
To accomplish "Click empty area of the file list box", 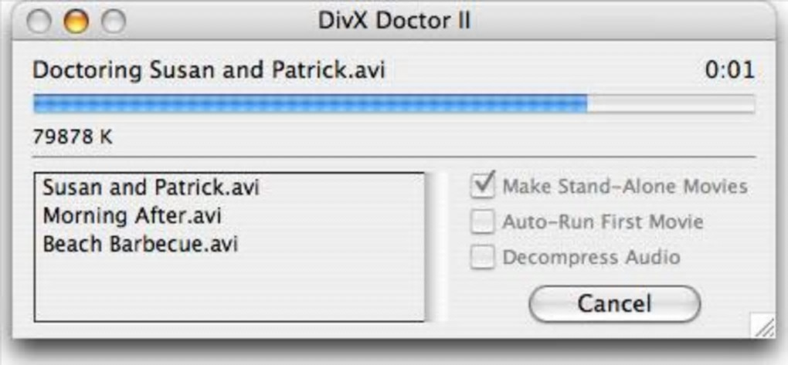I will [229, 289].
